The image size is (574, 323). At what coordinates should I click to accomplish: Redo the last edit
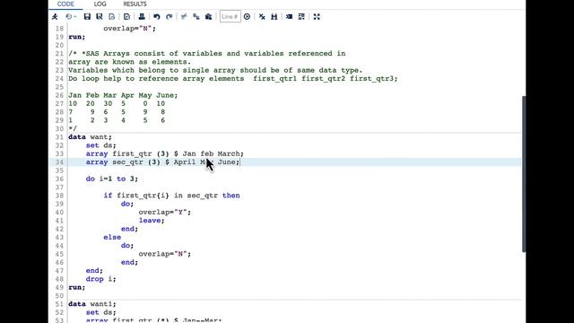(170, 16)
